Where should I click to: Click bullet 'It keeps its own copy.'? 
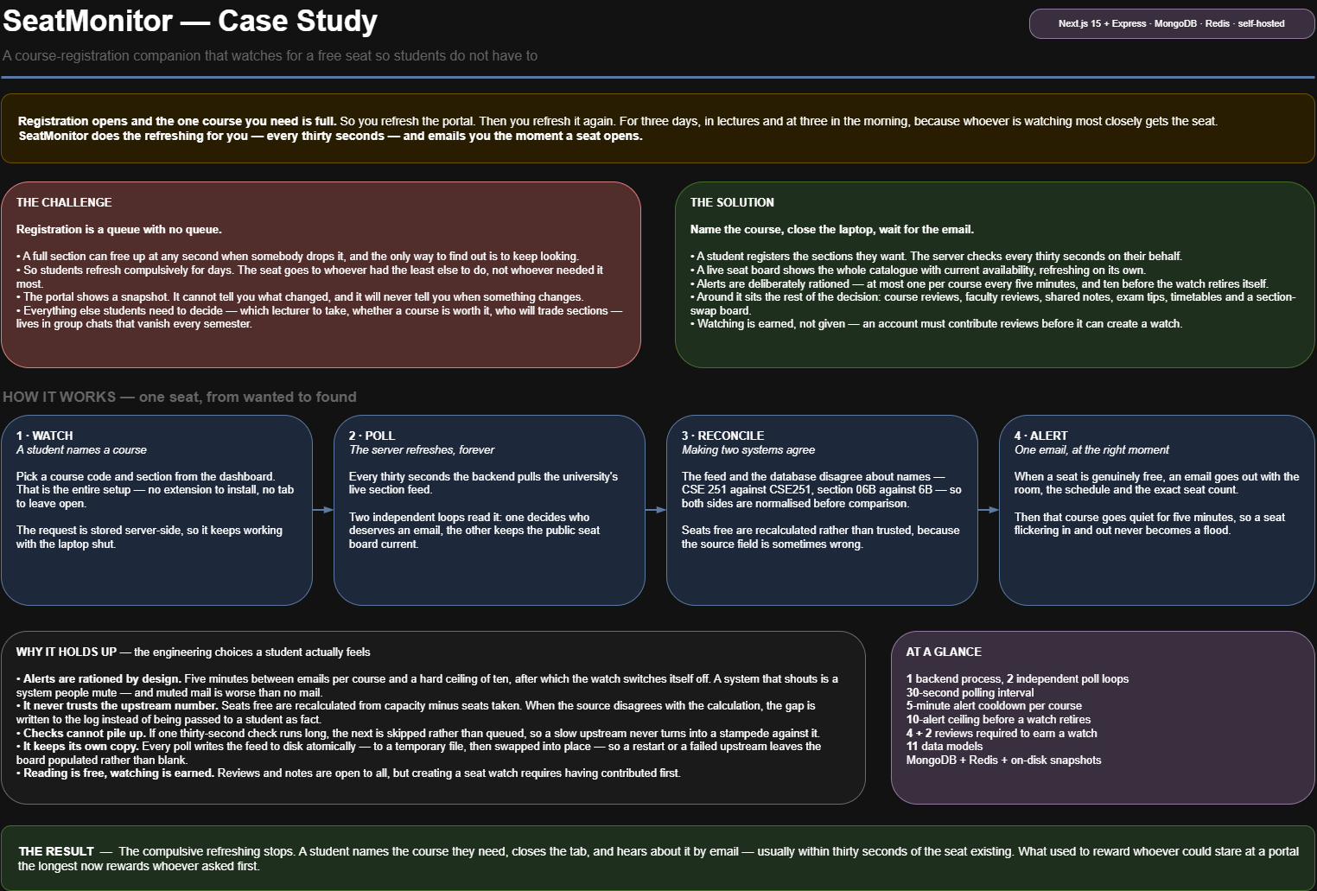[419, 754]
